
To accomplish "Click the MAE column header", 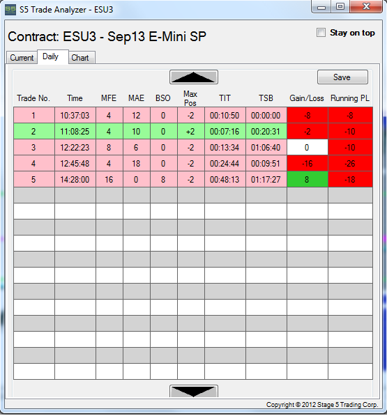I will point(136,98).
